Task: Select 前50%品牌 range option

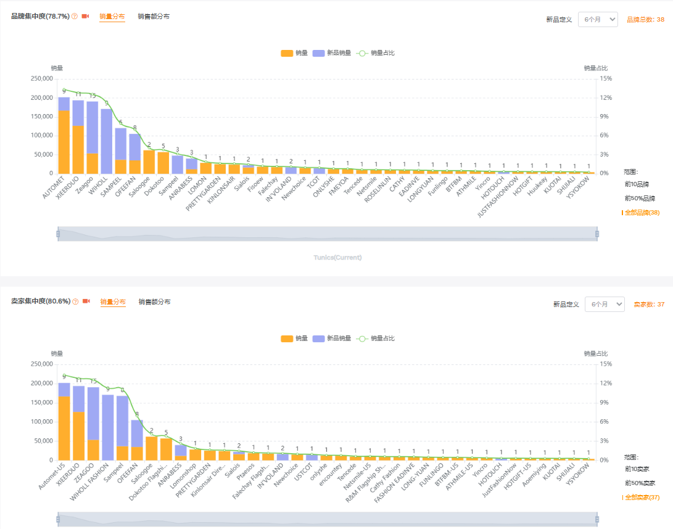Action: click(x=640, y=199)
